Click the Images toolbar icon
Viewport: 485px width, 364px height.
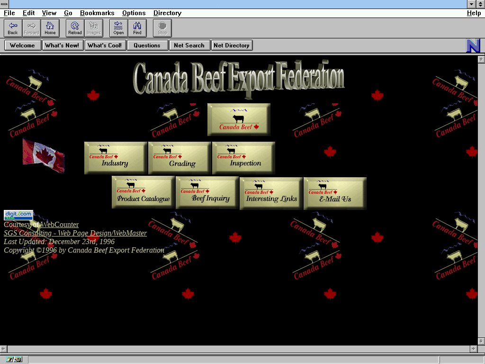(94, 28)
